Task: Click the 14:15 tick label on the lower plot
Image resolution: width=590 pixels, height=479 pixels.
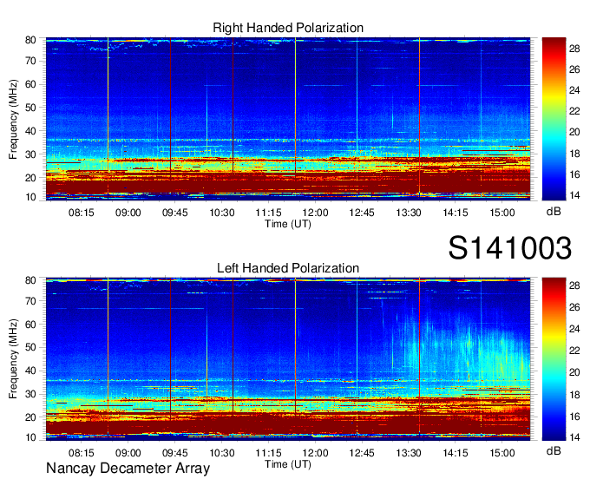Action: [x=456, y=453]
